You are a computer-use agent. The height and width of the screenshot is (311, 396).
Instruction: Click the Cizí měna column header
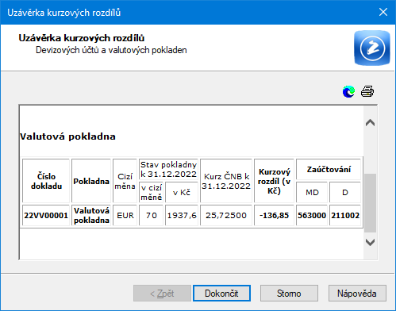point(125,181)
